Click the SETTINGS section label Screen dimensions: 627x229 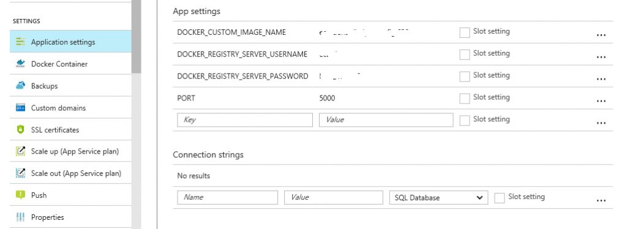tap(26, 21)
